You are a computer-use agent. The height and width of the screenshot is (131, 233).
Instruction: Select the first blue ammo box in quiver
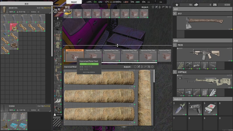coord(14,126)
